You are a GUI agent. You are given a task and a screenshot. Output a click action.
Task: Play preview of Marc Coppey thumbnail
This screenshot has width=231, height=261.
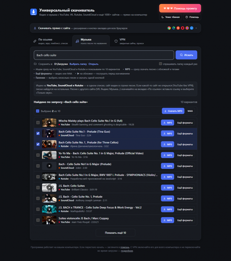(x=49, y=220)
